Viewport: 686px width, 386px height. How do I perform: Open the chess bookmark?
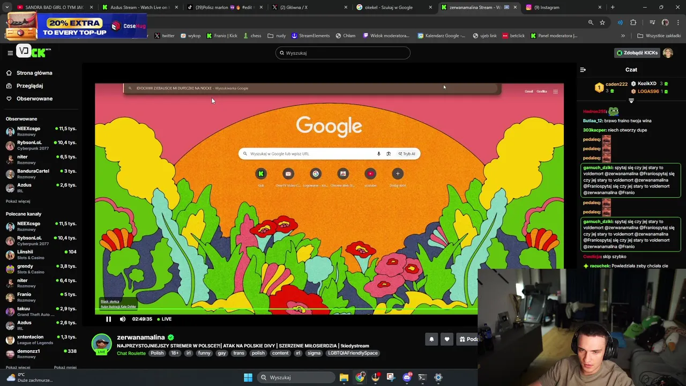pyautogui.click(x=252, y=36)
